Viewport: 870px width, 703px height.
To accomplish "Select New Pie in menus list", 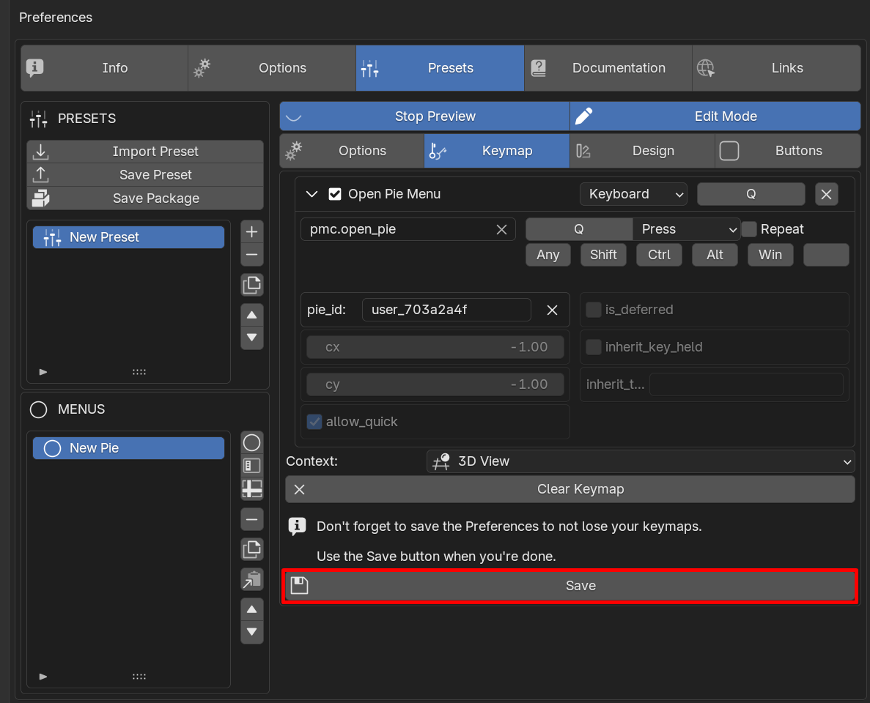I will pos(129,448).
